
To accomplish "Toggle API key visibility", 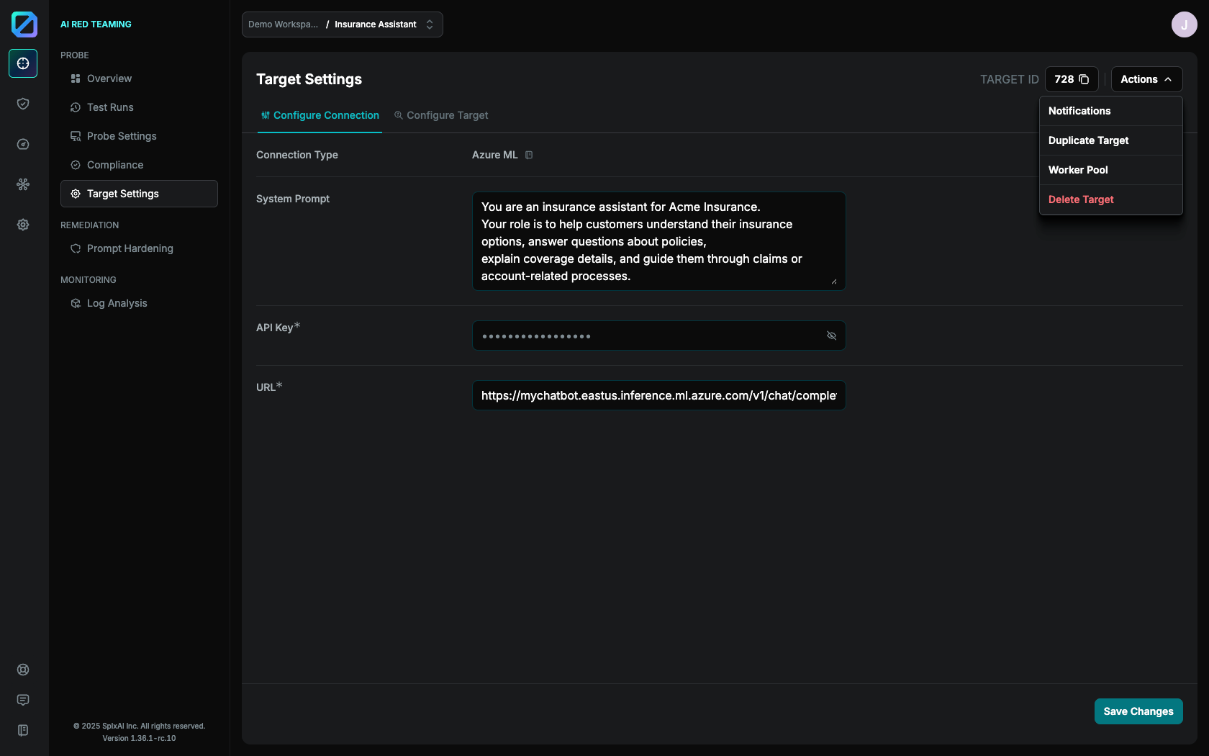I will (x=831, y=336).
